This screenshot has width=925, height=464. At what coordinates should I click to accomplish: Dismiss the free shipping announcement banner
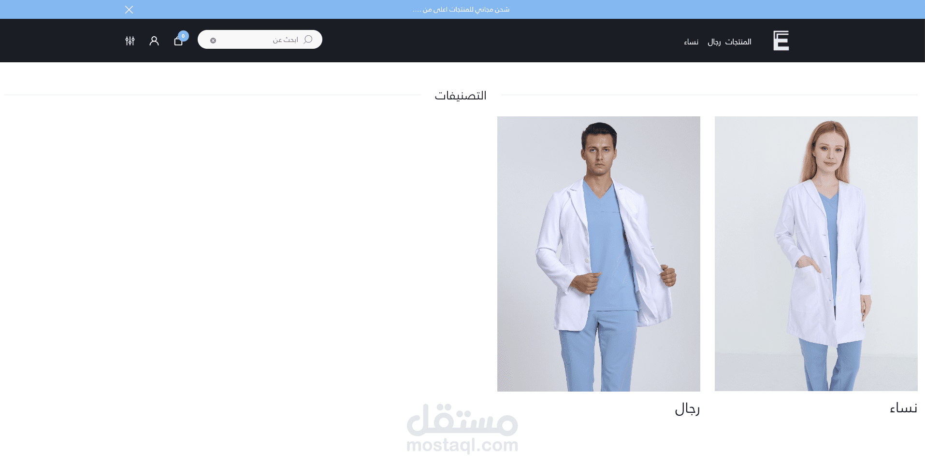pyautogui.click(x=129, y=10)
